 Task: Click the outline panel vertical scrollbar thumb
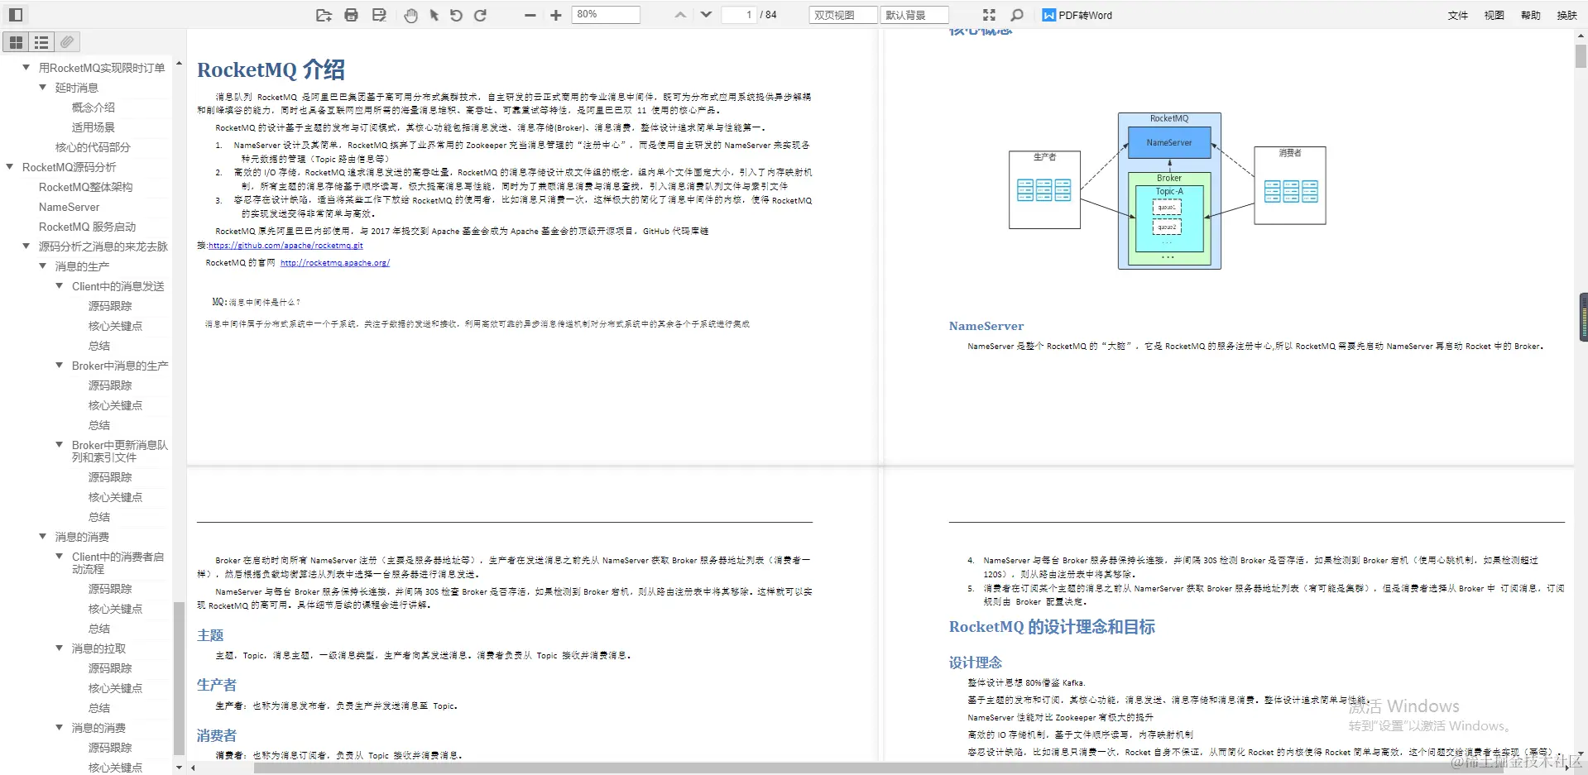(x=179, y=678)
